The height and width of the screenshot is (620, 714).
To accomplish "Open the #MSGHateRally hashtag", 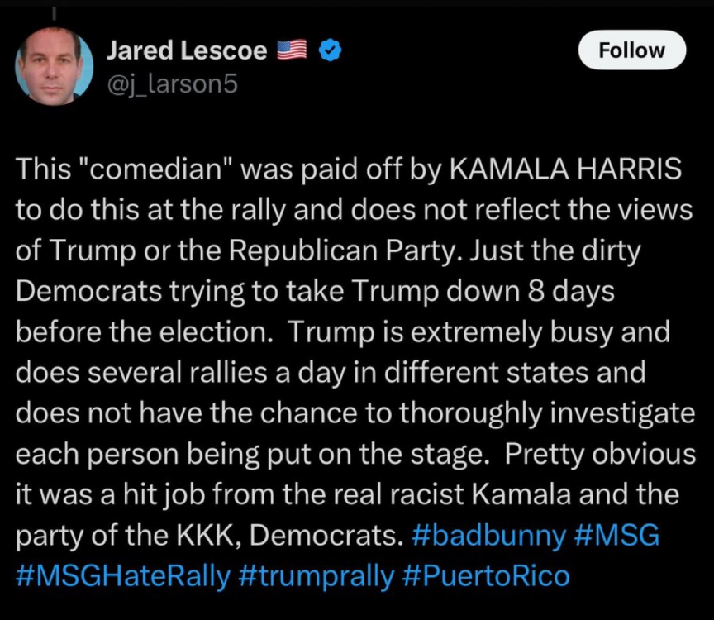I will pos(122,575).
